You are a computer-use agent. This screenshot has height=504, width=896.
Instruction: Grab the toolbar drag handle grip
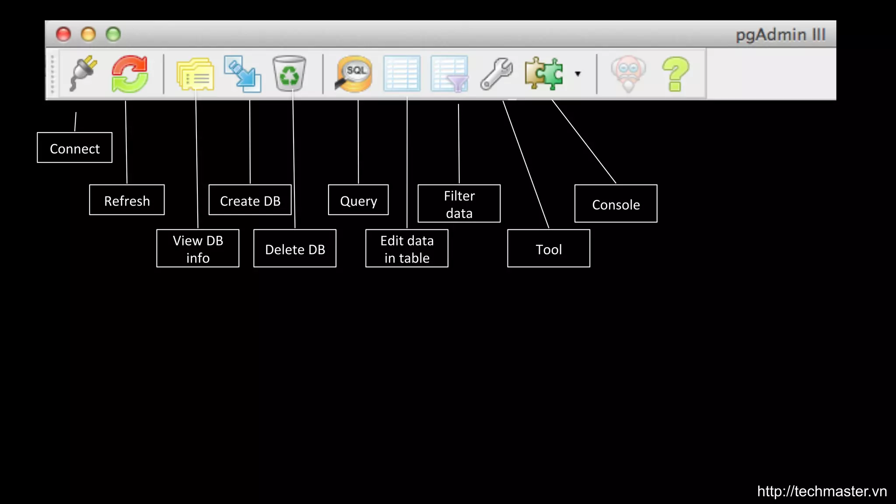pyautogui.click(x=52, y=73)
